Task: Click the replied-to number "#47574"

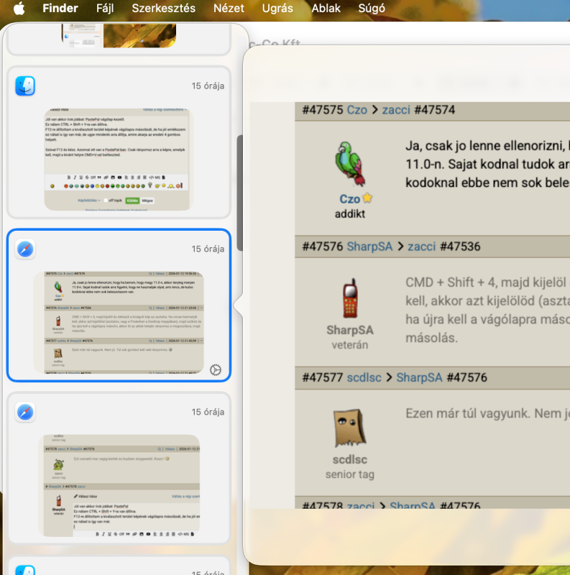Action: pyautogui.click(x=435, y=110)
